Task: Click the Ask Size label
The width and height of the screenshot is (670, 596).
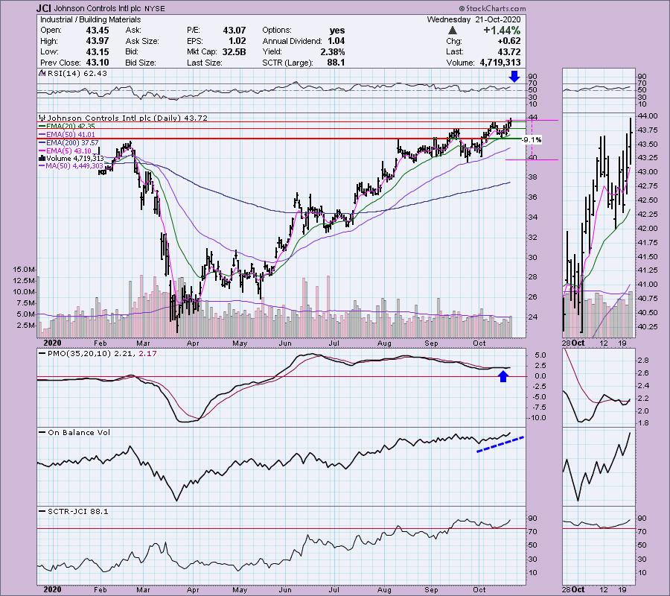Action: (x=142, y=41)
